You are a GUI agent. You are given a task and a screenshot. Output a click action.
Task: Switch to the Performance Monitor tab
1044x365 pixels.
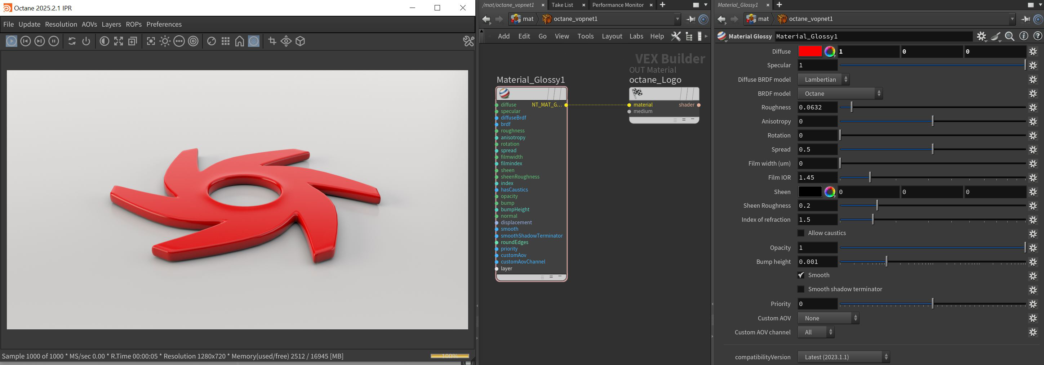tap(618, 5)
